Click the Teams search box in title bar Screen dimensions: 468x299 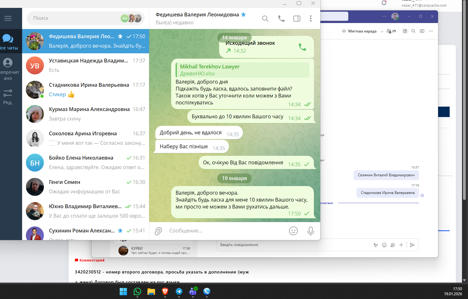pyautogui.click(x=334, y=16)
